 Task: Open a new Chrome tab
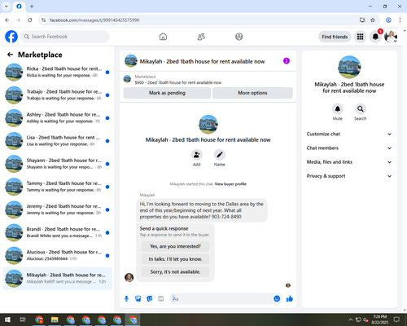(32, 7)
